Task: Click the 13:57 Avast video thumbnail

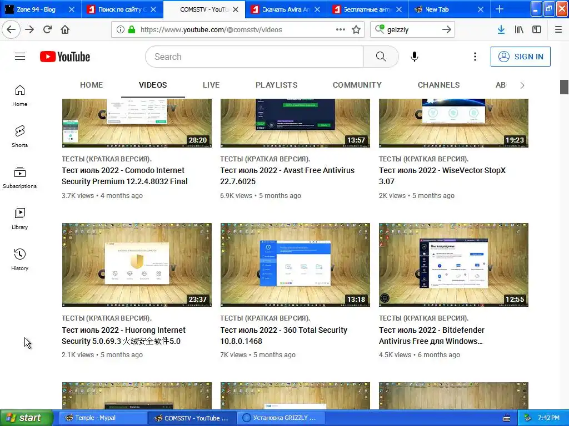Action: (295, 123)
